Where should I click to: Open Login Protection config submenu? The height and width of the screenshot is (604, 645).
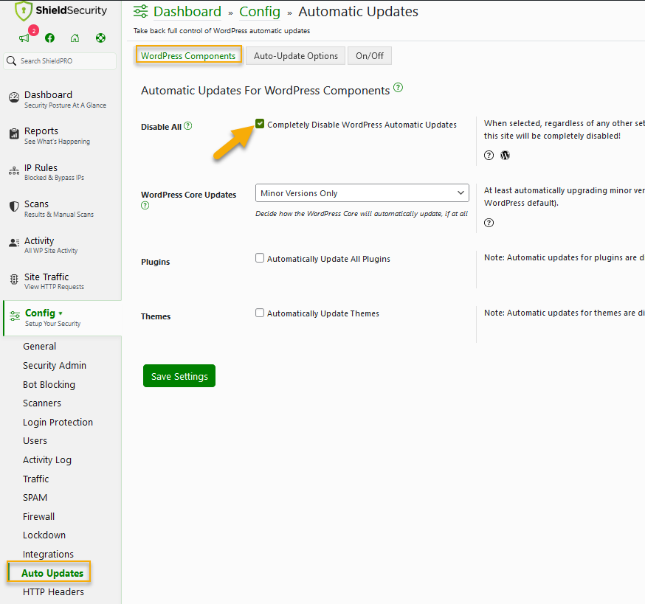[x=58, y=422]
